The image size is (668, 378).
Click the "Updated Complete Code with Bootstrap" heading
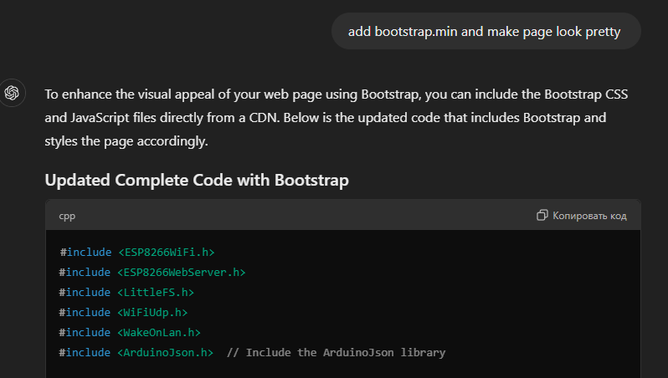pyautogui.click(x=197, y=180)
